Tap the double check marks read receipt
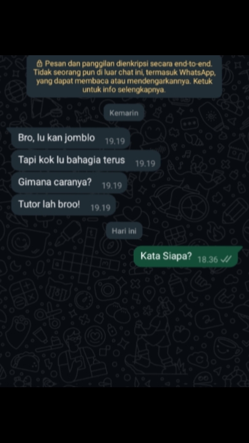 tap(226, 259)
